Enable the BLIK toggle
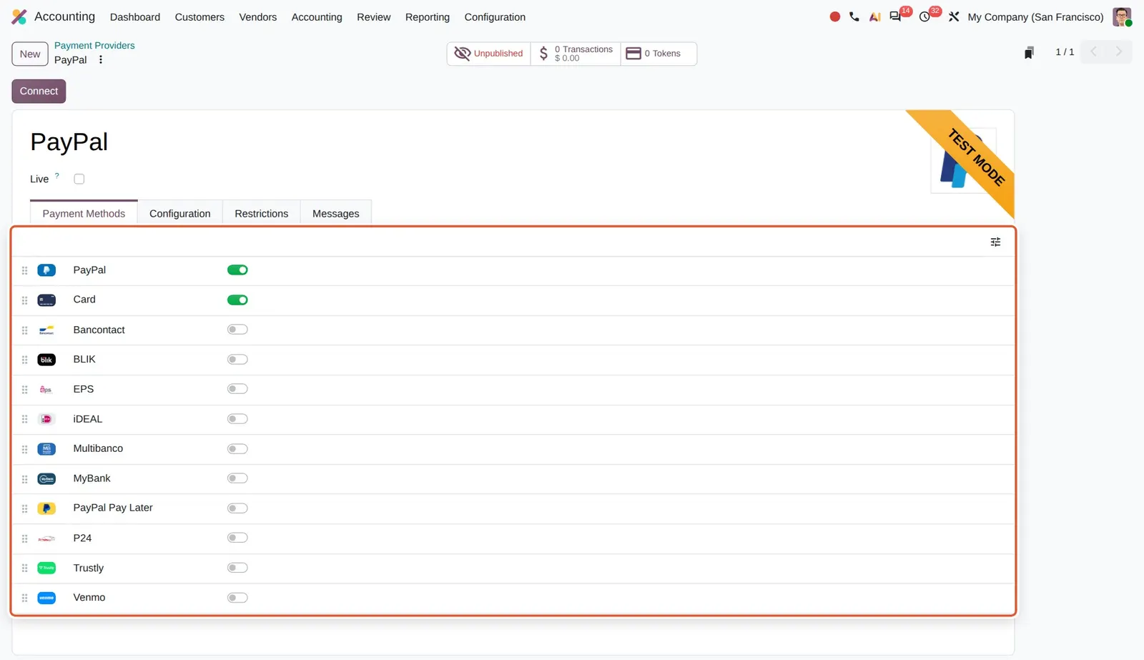 pyautogui.click(x=237, y=359)
